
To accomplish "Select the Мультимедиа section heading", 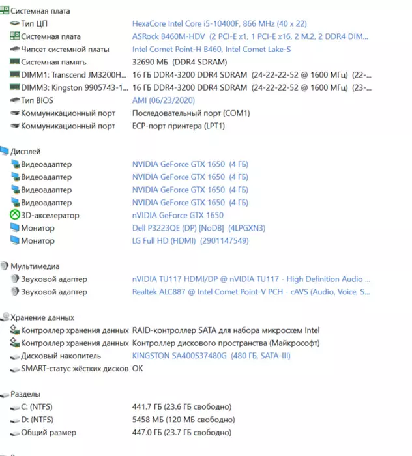I will point(35,266).
